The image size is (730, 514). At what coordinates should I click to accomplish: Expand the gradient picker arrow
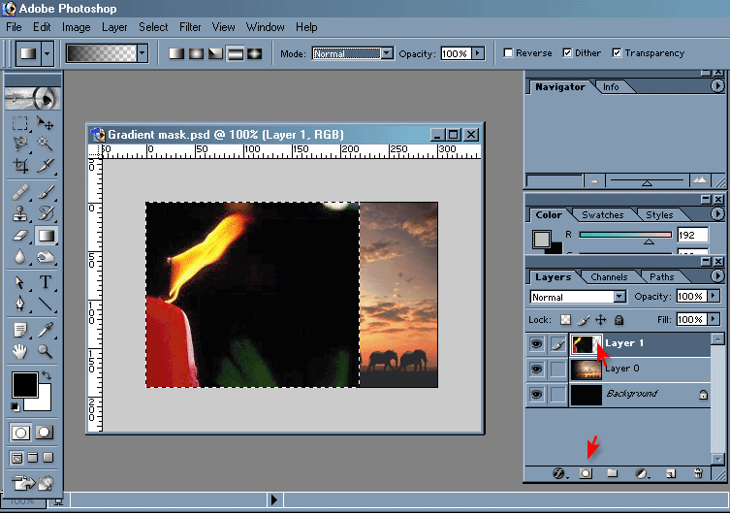(142, 53)
